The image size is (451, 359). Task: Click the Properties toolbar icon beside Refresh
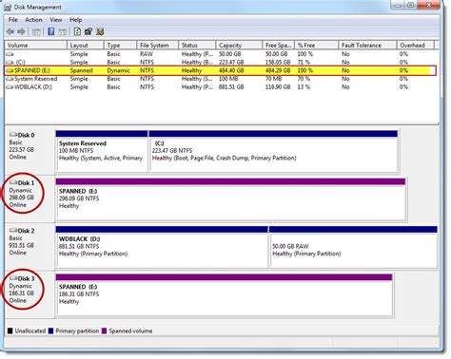tap(88, 31)
